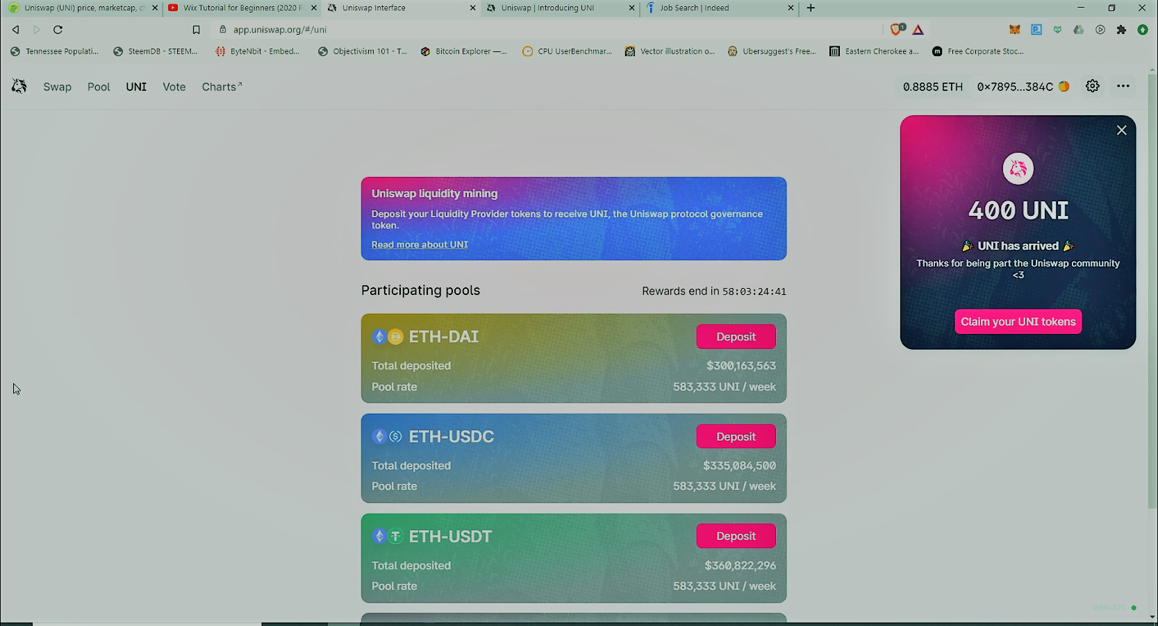The image size is (1158, 626).
Task: Open Eastern Cherokee bookmark
Action: coord(874,51)
